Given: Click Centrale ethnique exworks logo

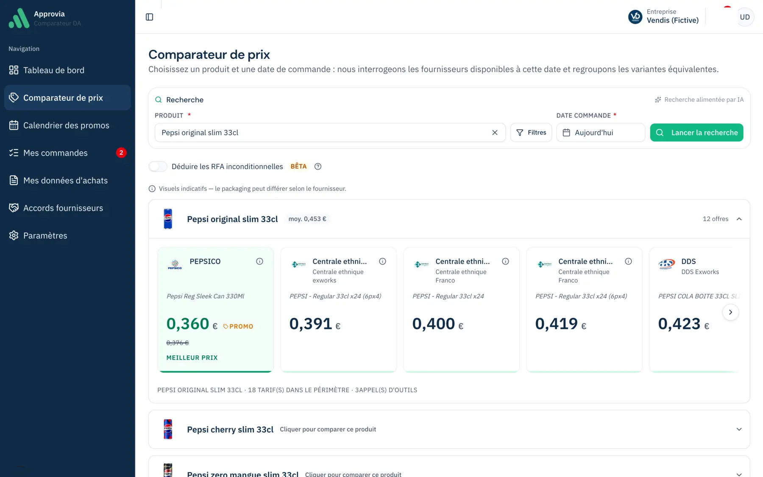Looking at the screenshot, I should 298,264.
